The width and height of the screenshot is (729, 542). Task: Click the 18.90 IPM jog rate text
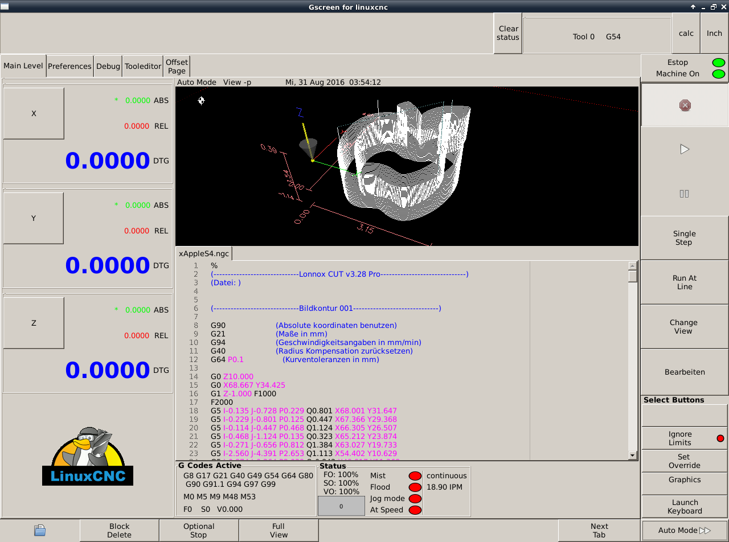pos(444,487)
